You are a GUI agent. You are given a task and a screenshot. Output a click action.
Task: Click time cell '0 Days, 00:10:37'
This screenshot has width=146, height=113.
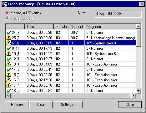tap(39, 59)
